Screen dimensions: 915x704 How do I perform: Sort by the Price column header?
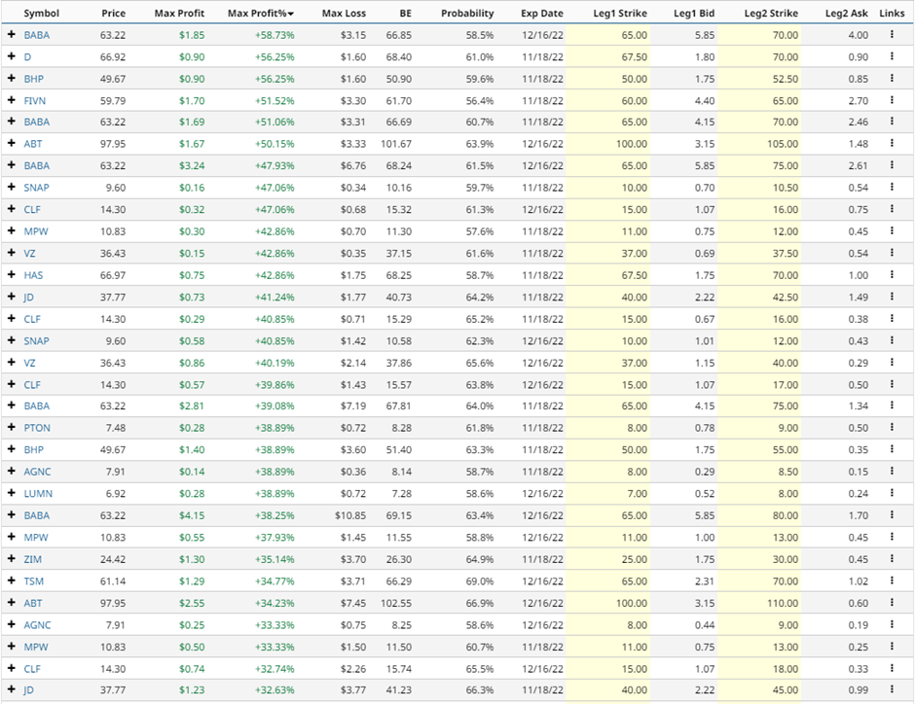[113, 13]
